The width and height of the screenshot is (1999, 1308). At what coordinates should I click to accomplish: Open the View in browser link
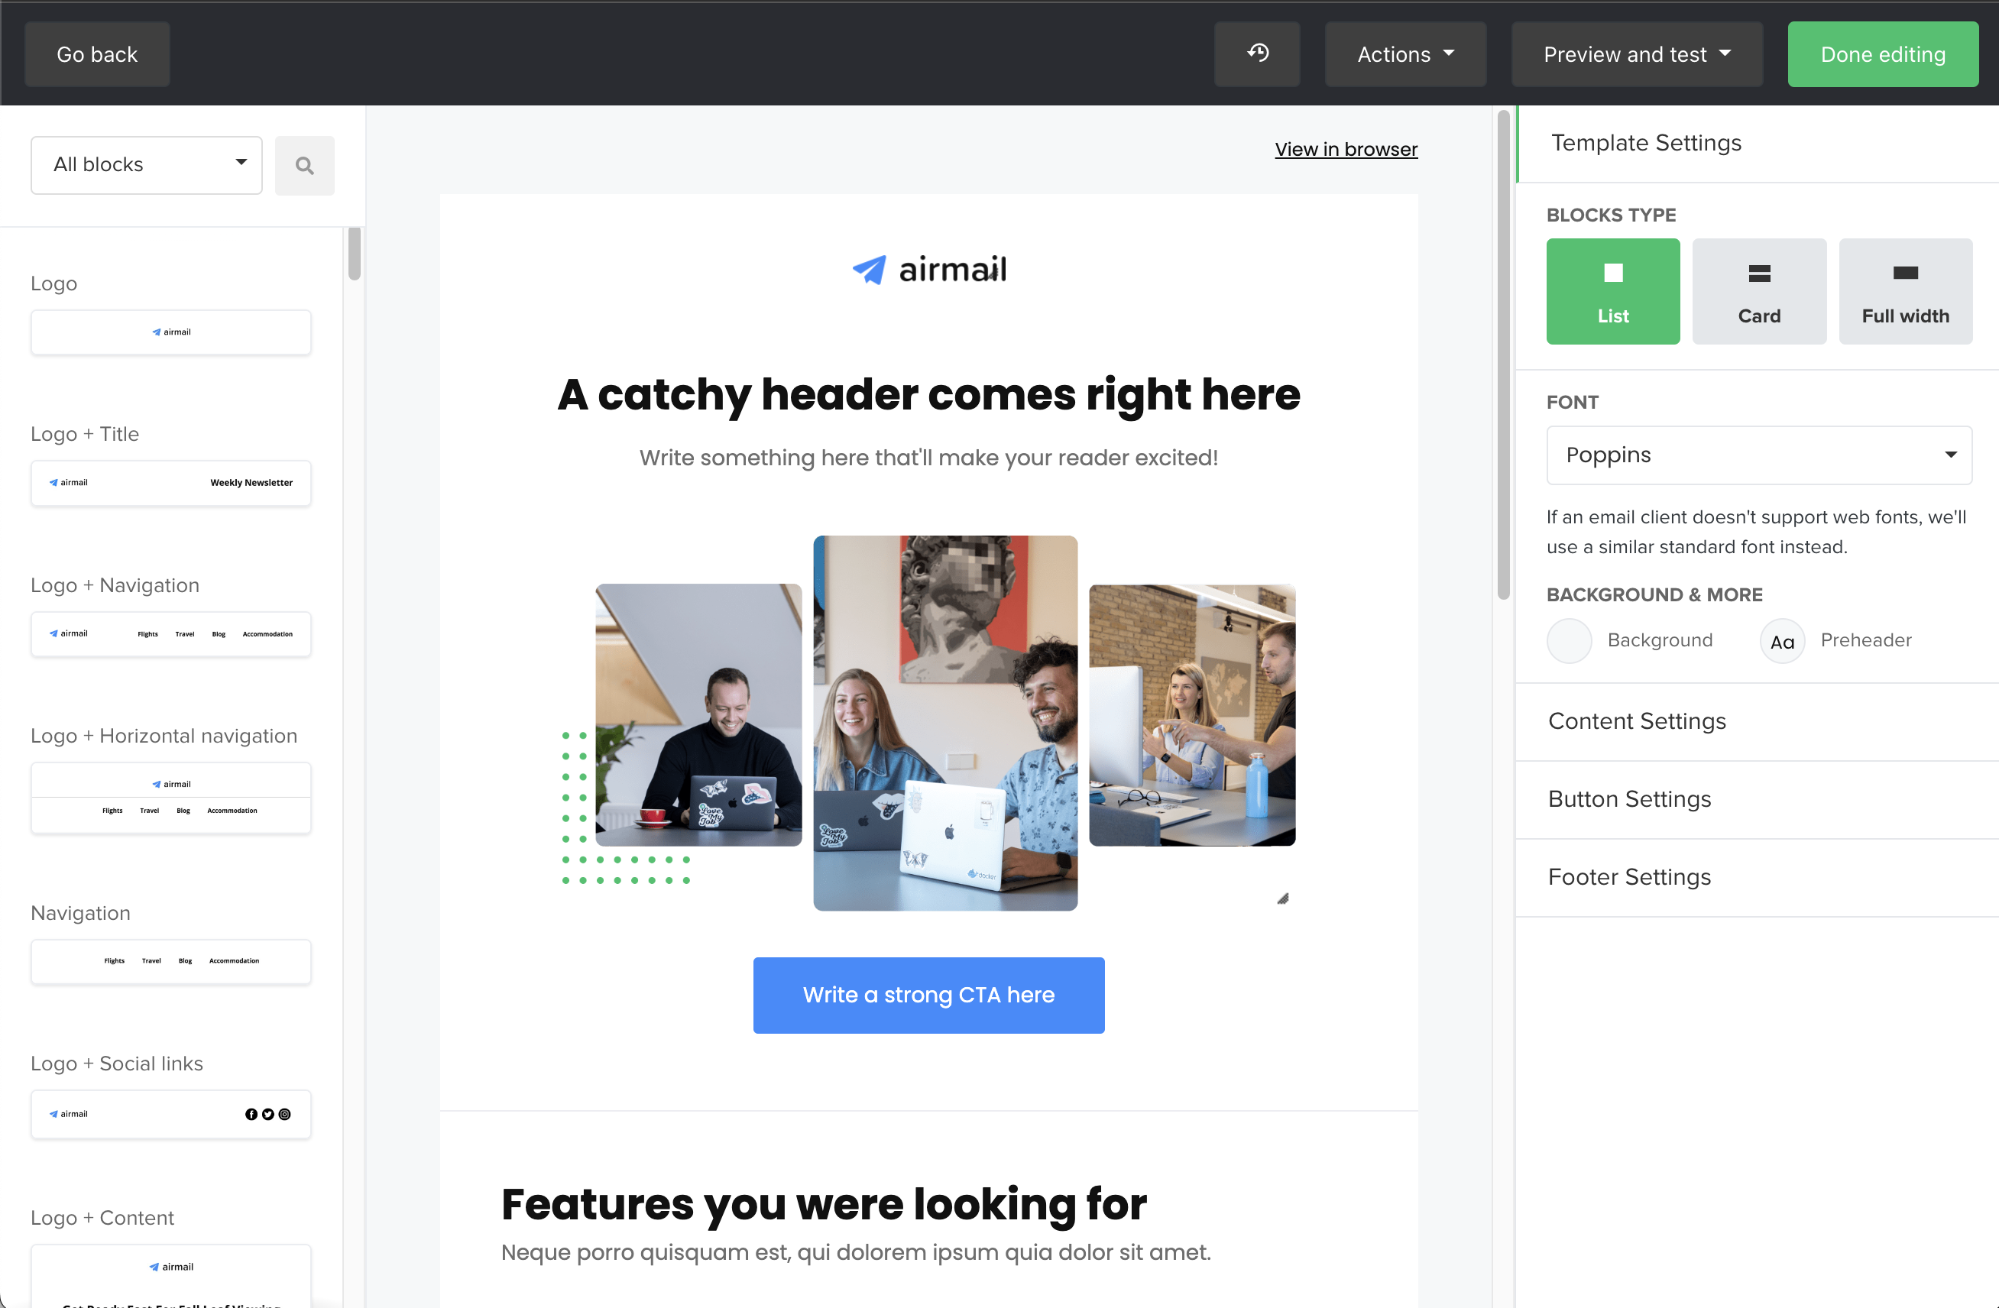[x=1346, y=148]
